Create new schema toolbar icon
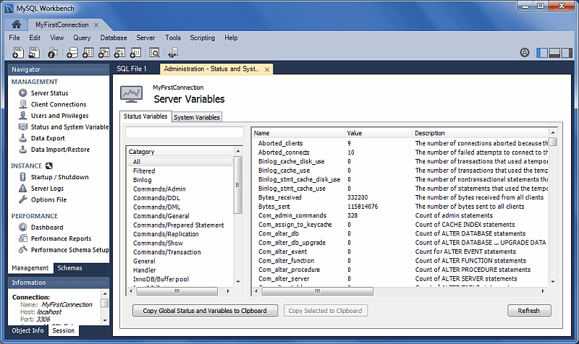Image resolution: width=579 pixels, height=344 pixels. point(72,53)
